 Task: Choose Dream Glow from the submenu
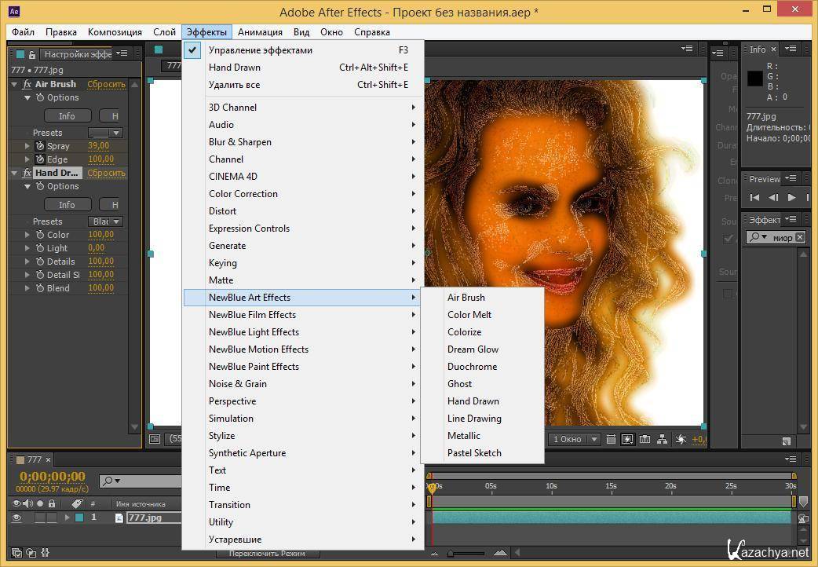coord(473,349)
